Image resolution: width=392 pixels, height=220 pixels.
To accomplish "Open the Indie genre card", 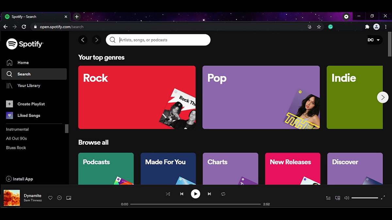I will (x=354, y=97).
